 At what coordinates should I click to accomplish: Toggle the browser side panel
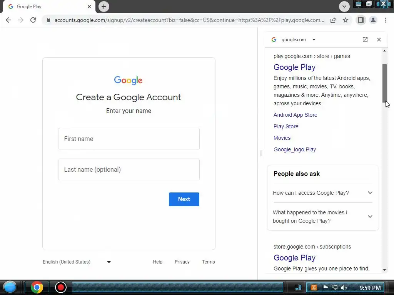(361, 20)
